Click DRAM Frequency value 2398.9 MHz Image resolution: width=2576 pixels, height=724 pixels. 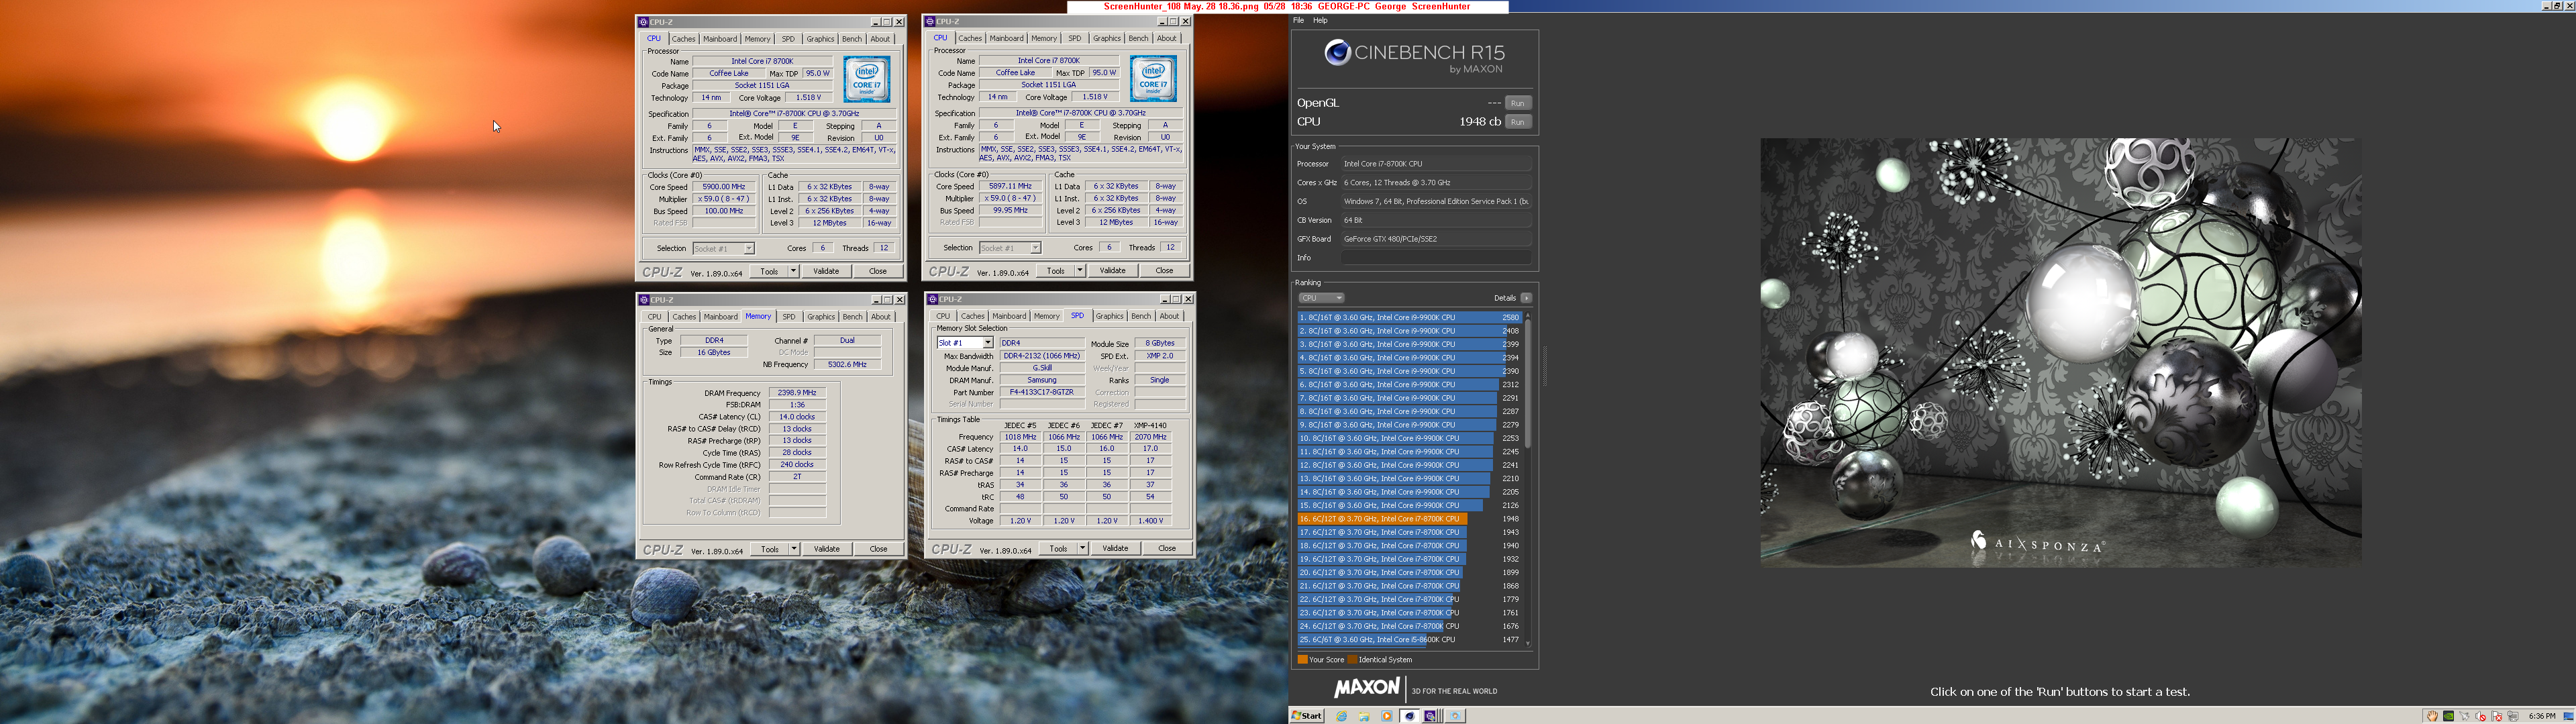click(x=797, y=393)
